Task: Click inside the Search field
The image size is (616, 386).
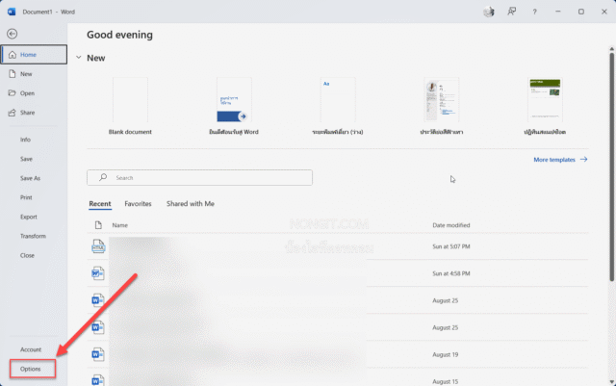Action: [x=199, y=178]
